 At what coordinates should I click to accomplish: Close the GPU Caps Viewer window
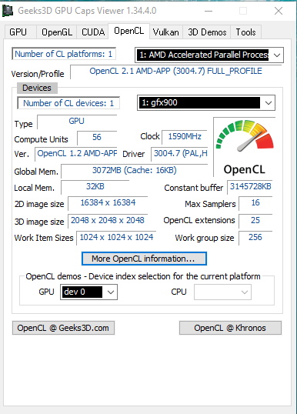(x=279, y=11)
